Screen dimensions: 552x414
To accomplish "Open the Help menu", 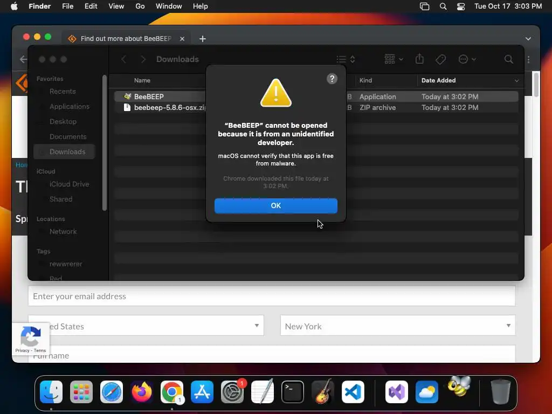I will click(201, 6).
